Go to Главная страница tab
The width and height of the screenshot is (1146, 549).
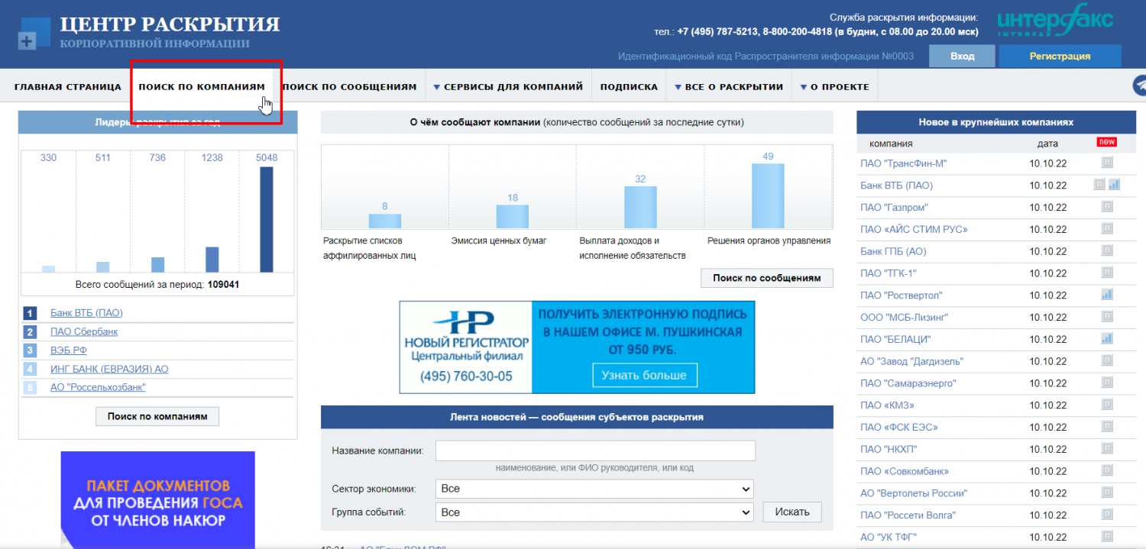pyautogui.click(x=67, y=87)
